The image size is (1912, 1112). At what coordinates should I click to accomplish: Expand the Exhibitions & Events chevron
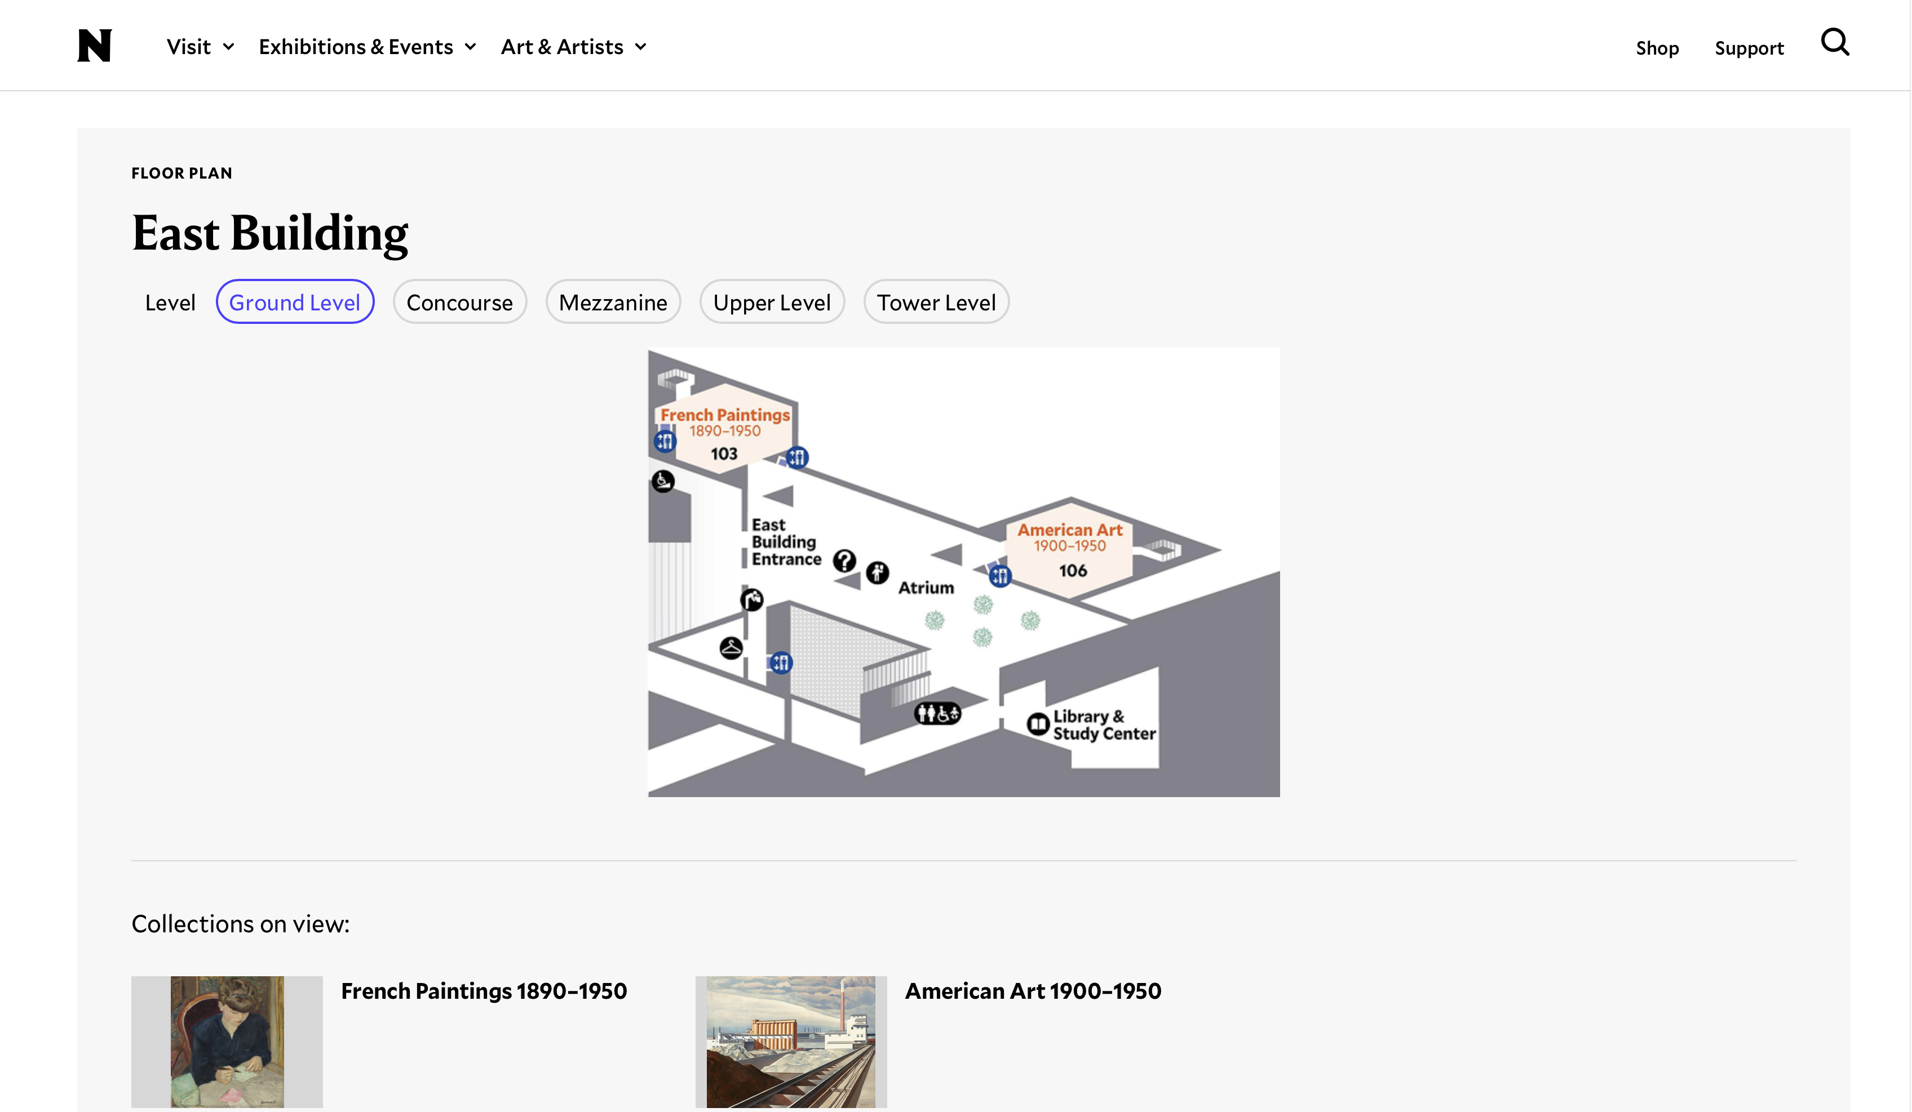(x=471, y=47)
